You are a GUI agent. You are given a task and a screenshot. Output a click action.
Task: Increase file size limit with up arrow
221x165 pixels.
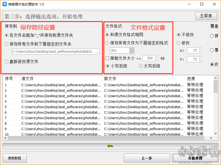click(x=156, y=57)
